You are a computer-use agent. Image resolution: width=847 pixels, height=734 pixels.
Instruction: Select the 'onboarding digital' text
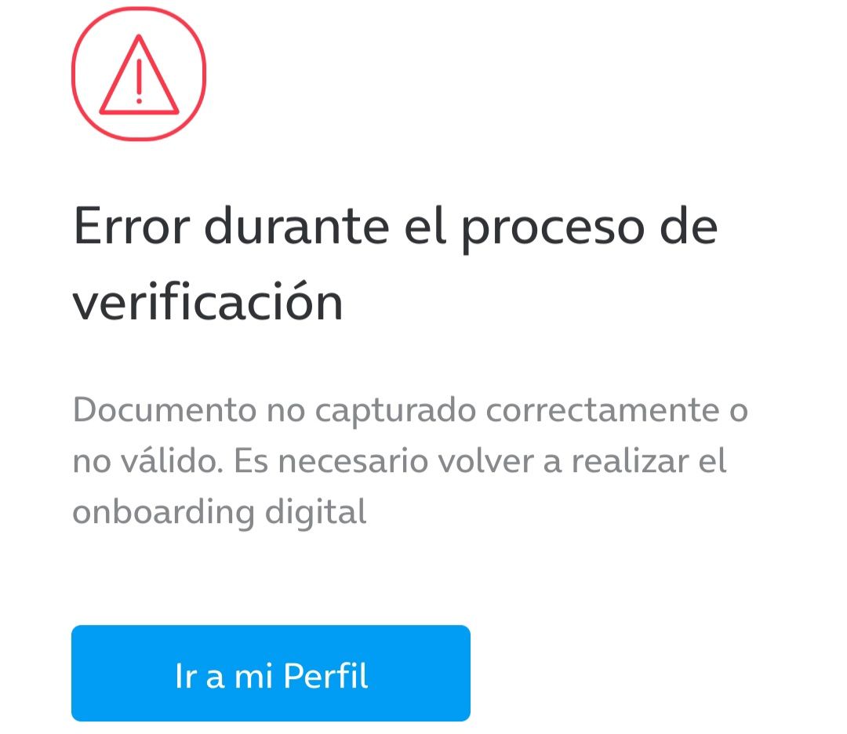point(220,513)
